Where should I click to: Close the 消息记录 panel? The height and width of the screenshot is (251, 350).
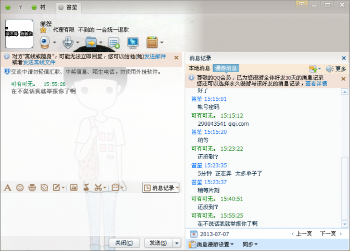(x=344, y=58)
